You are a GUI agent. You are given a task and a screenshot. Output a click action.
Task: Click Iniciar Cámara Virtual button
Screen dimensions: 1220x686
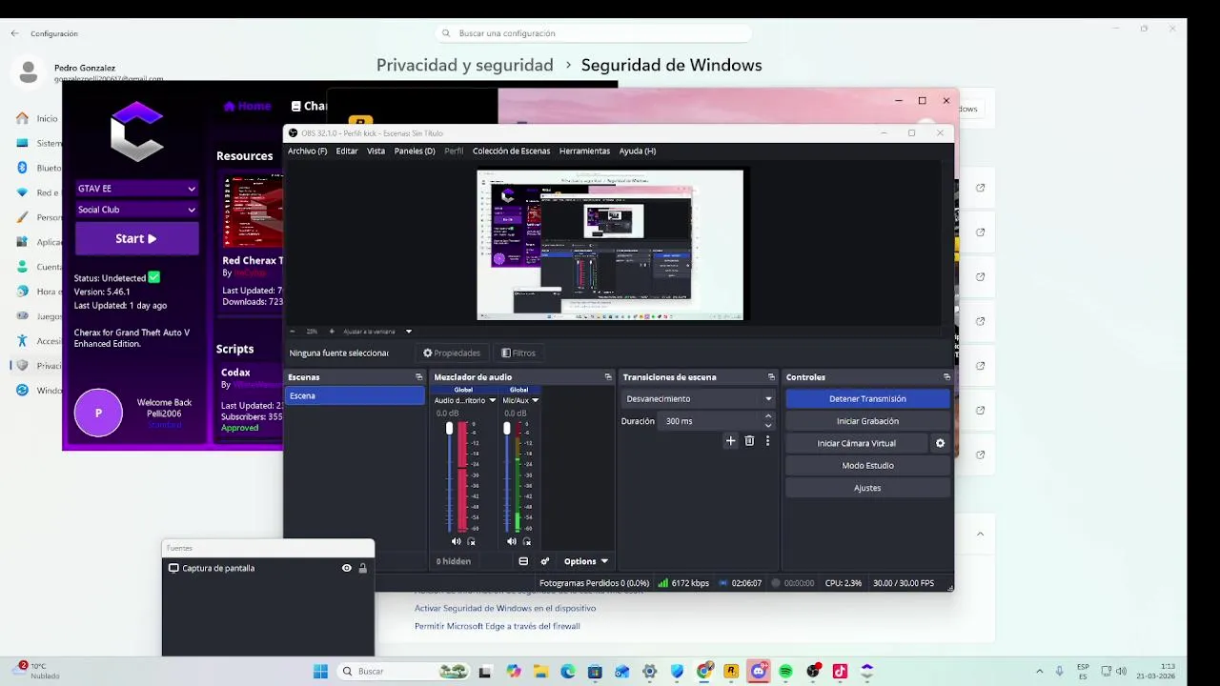click(856, 443)
